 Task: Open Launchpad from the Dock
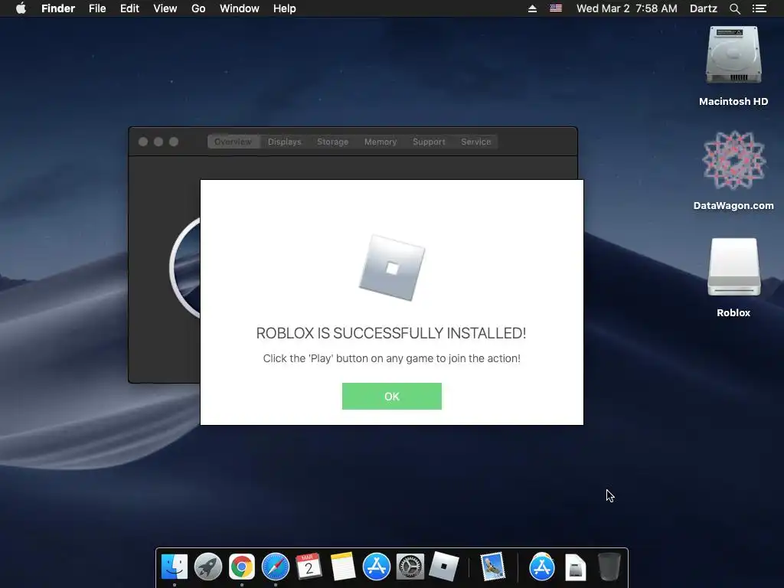208,567
